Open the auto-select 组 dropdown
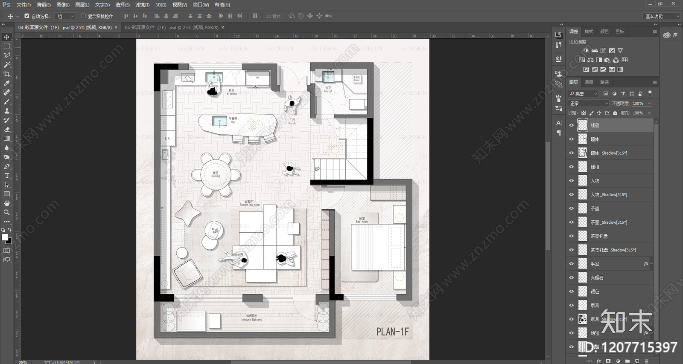 coord(65,16)
